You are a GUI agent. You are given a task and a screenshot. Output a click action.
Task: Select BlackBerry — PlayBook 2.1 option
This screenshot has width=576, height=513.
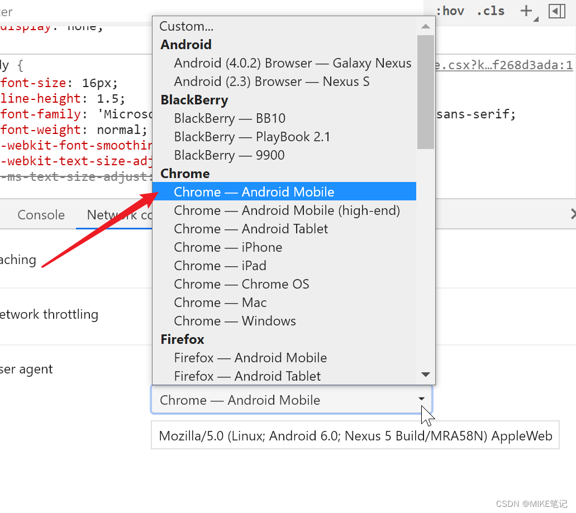point(284,137)
